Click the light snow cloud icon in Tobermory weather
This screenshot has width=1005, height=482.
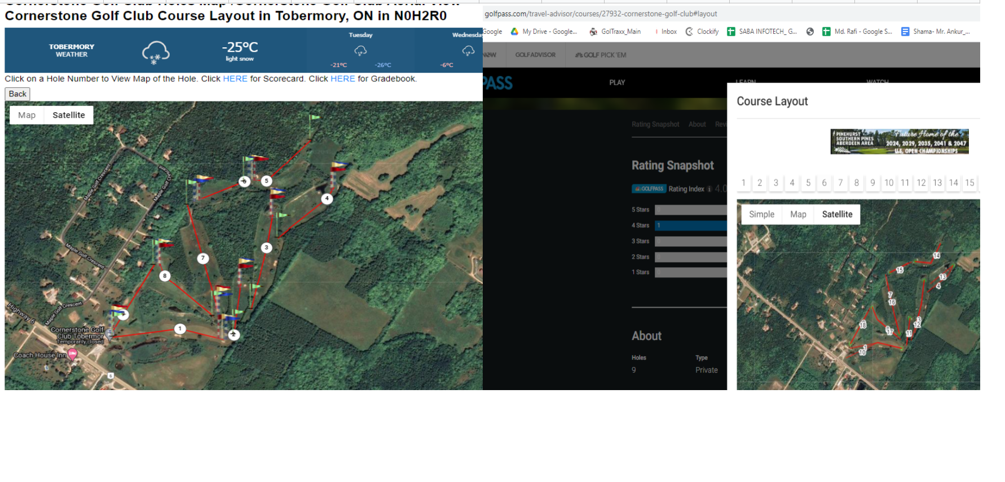pos(156,52)
